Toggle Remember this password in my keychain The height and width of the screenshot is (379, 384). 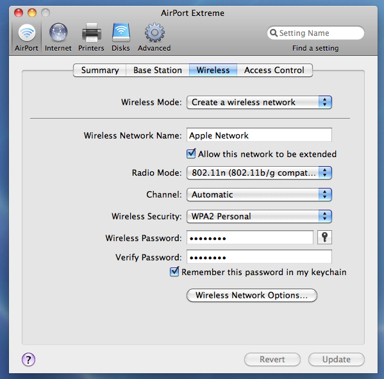point(174,272)
